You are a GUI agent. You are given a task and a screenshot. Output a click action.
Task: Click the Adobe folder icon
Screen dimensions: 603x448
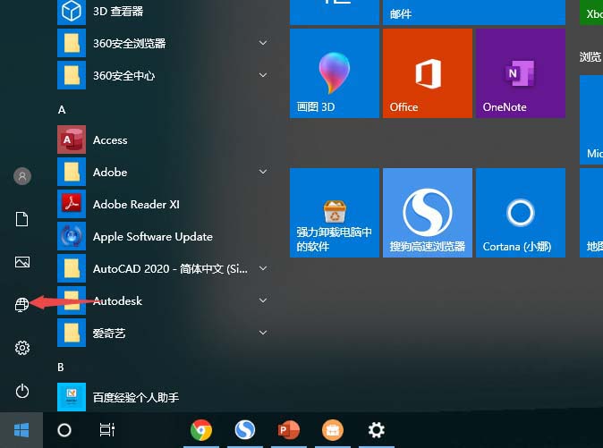tap(72, 172)
